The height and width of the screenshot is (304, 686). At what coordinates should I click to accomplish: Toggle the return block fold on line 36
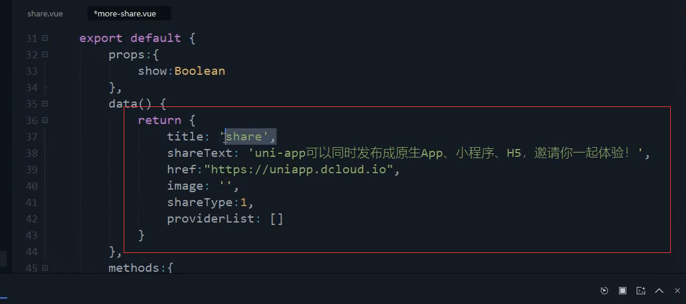tap(44, 120)
